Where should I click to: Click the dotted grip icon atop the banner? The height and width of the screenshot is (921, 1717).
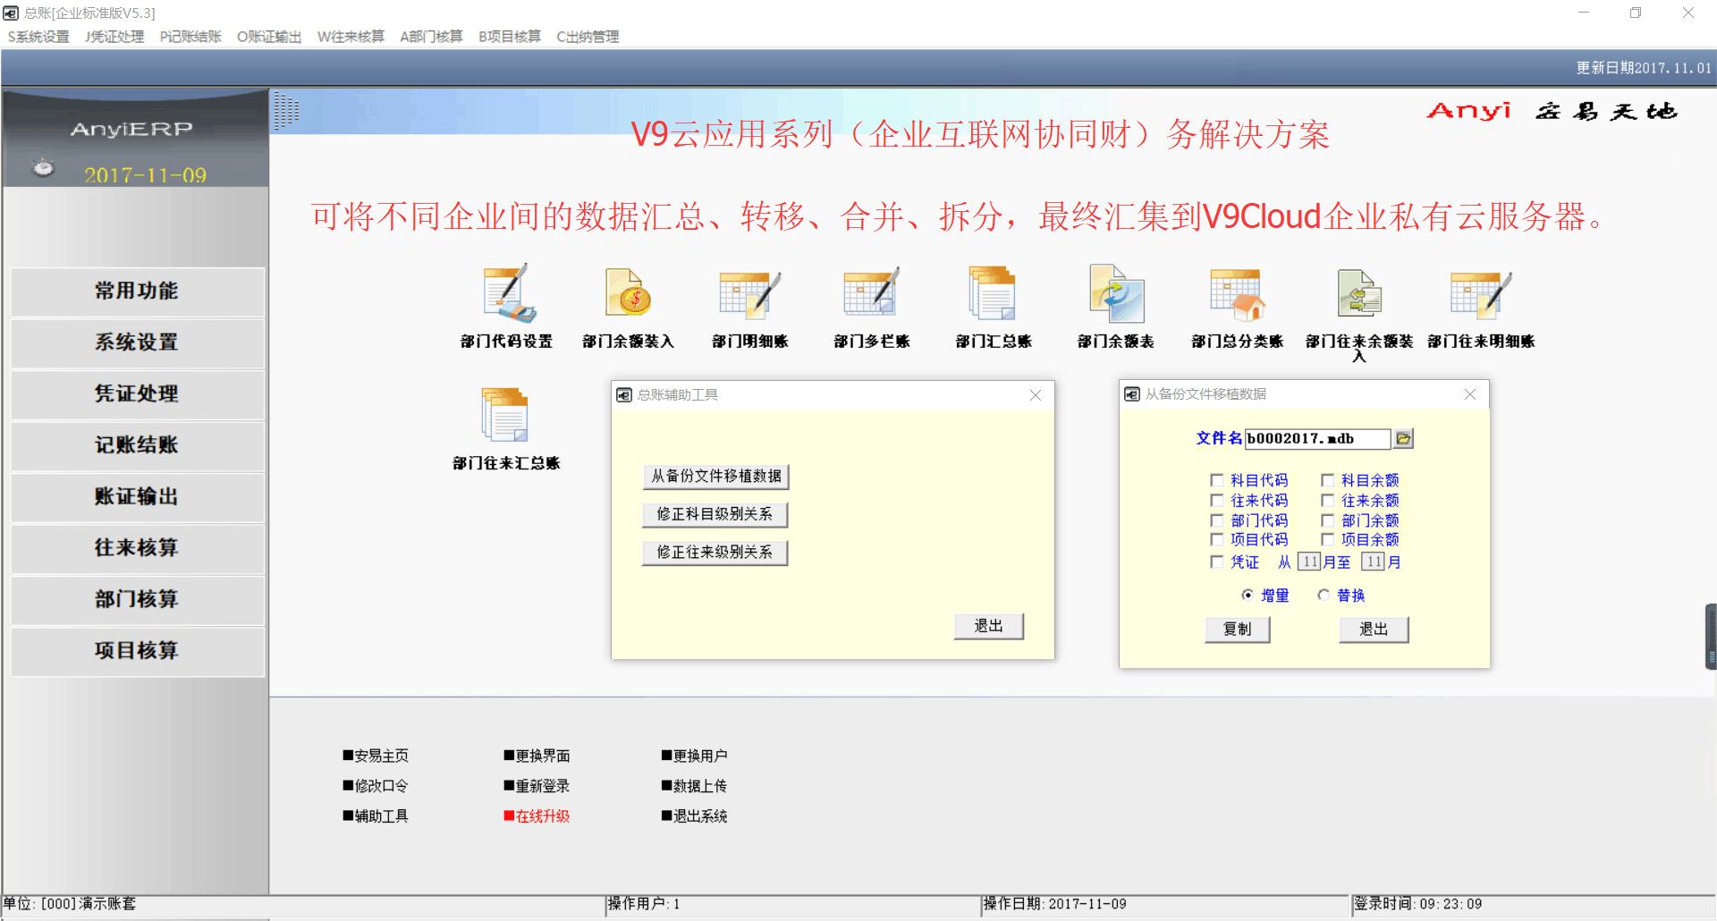pyautogui.click(x=286, y=110)
